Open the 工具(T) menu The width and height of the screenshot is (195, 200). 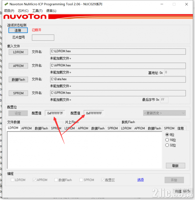click(x=37, y=11)
